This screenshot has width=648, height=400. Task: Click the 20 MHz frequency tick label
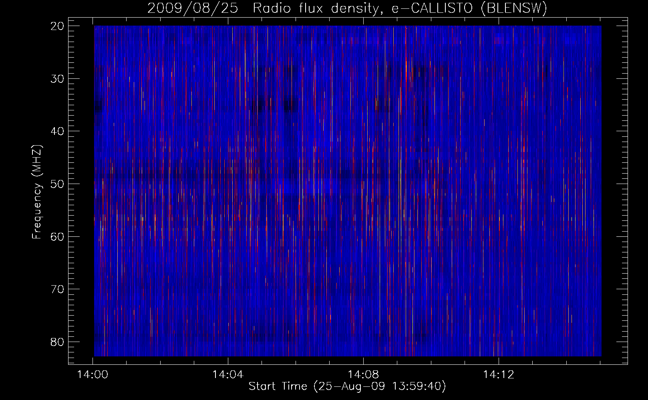(x=57, y=26)
